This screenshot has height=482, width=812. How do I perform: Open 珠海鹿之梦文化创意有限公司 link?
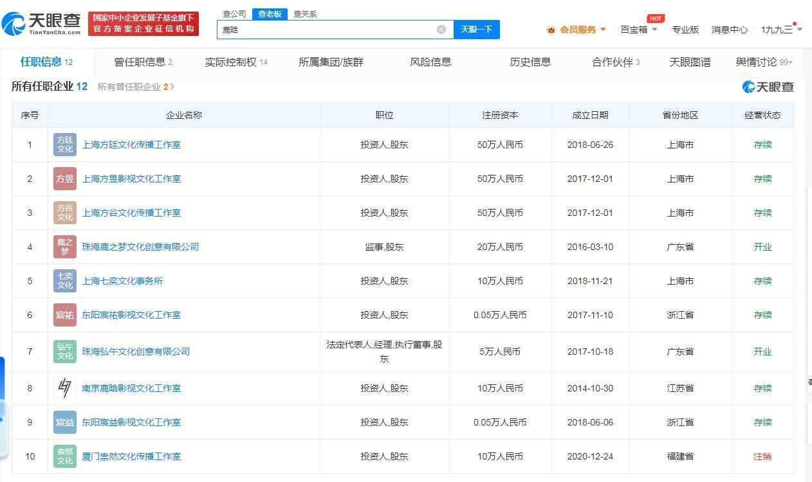click(140, 247)
